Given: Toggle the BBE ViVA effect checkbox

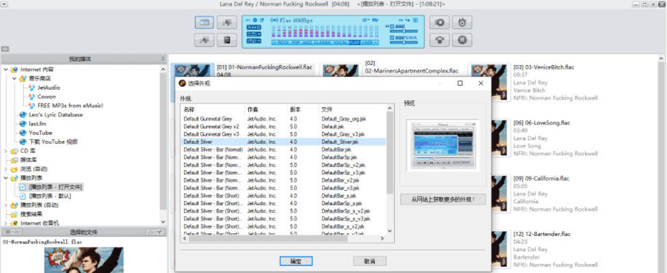Looking at the screenshot, I should 392,38.
